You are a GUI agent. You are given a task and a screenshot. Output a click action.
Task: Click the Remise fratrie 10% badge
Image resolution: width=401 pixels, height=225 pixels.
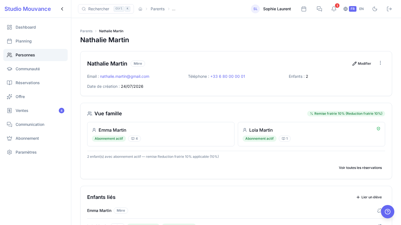tap(346, 114)
